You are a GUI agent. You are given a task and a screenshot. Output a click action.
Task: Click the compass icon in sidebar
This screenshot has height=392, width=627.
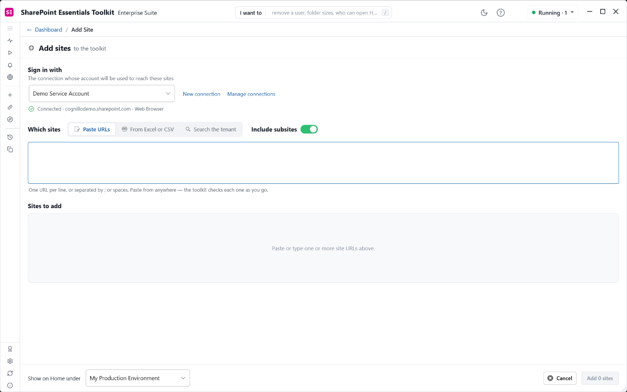click(x=10, y=119)
